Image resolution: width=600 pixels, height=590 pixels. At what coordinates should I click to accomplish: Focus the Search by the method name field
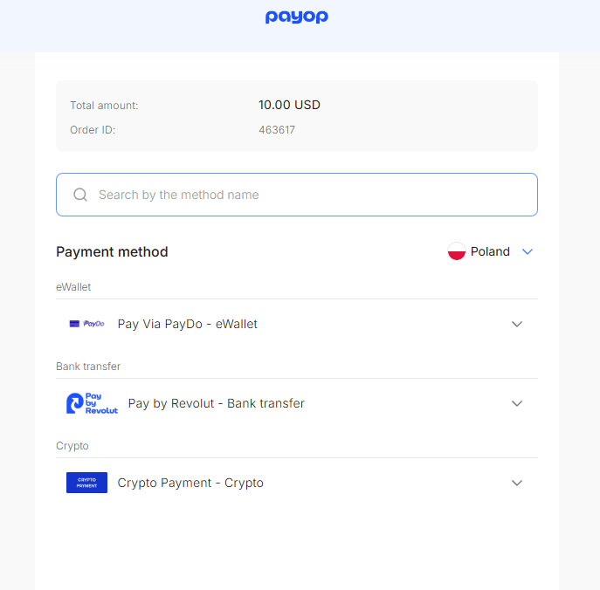coord(297,195)
